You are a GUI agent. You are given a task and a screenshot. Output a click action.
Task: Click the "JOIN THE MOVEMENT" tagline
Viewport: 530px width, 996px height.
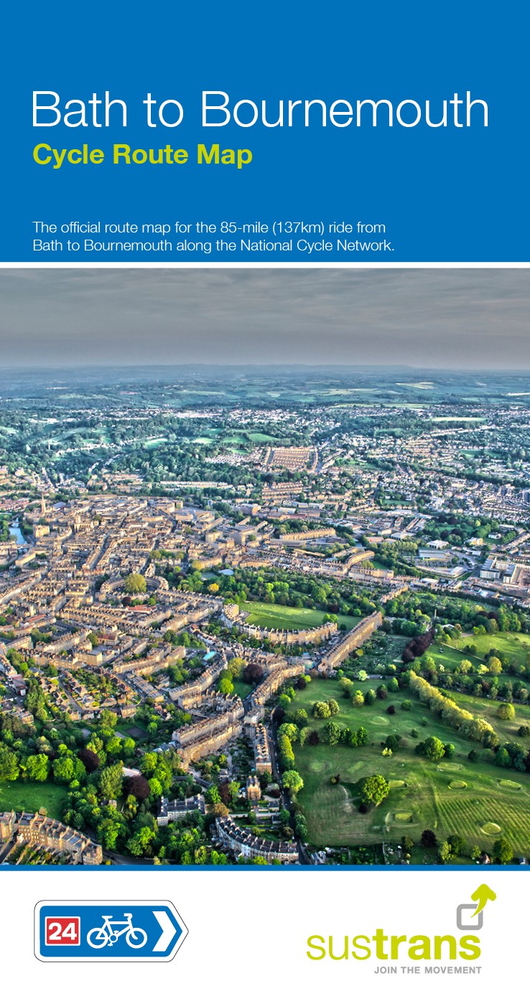click(x=427, y=970)
